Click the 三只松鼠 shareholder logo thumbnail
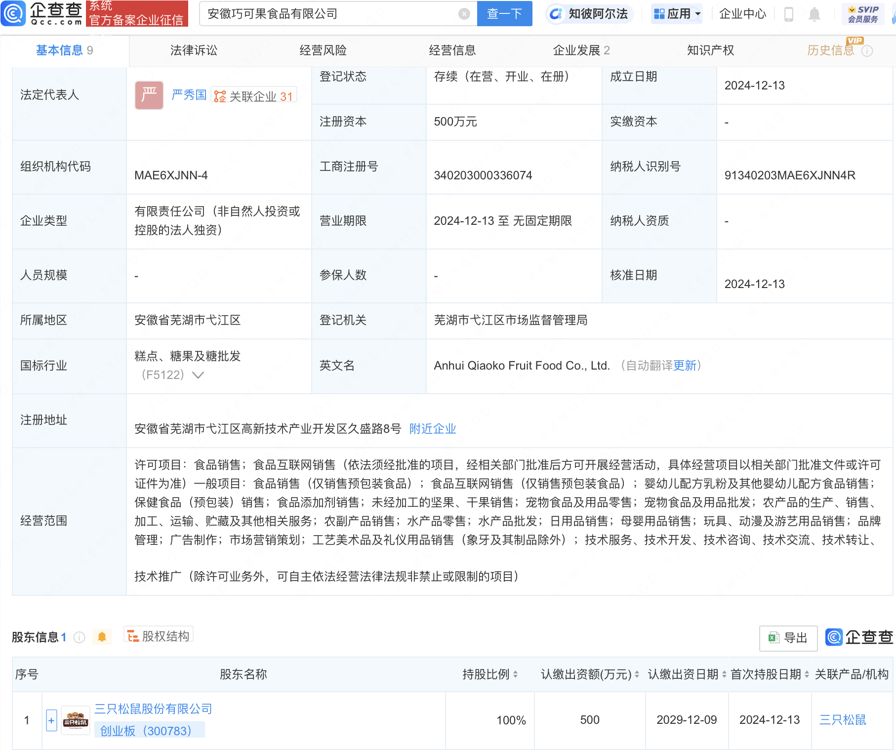 (x=75, y=720)
